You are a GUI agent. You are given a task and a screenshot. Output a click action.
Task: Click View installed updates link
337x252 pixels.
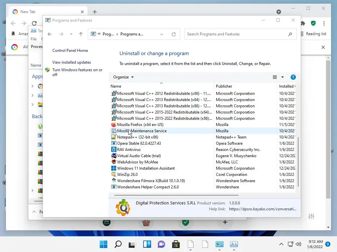coord(71,62)
